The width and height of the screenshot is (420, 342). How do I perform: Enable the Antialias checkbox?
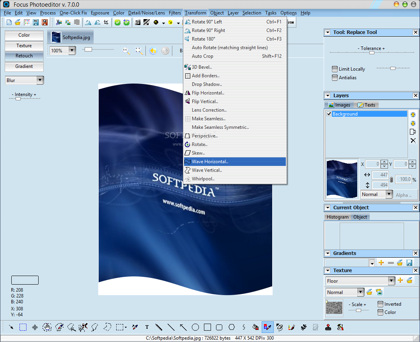[x=335, y=78]
